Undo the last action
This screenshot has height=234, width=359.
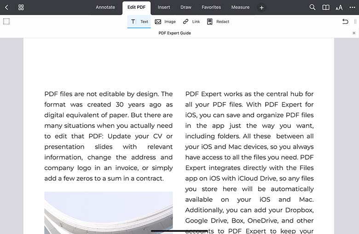click(x=345, y=22)
